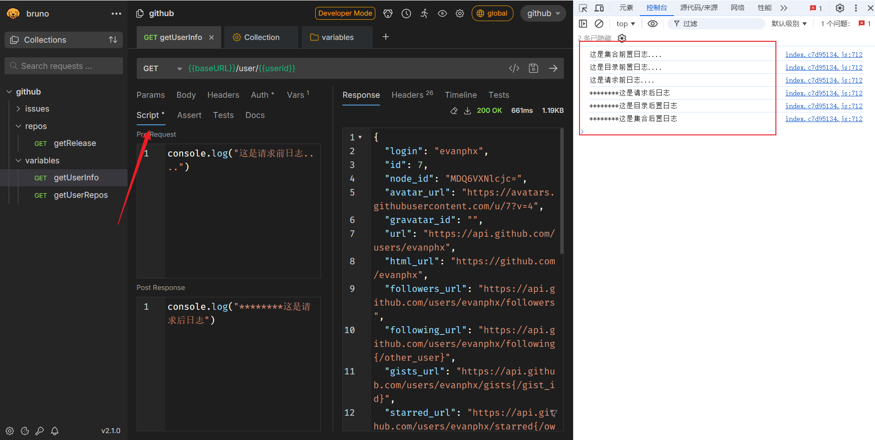Click the cat-face icon in the github toolbar

[388, 13]
